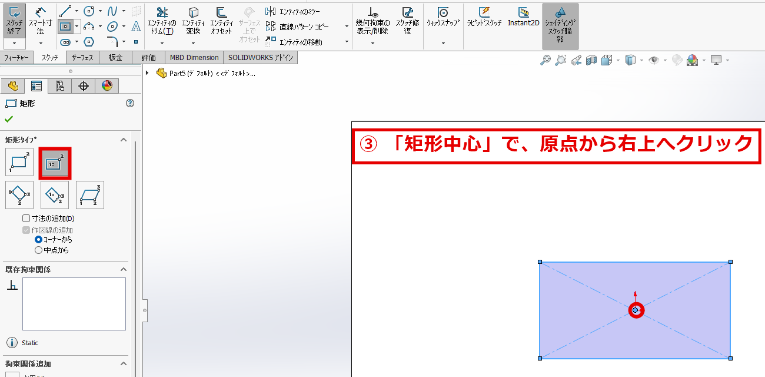Click Zoom to Fit in view toolbar

click(546, 60)
